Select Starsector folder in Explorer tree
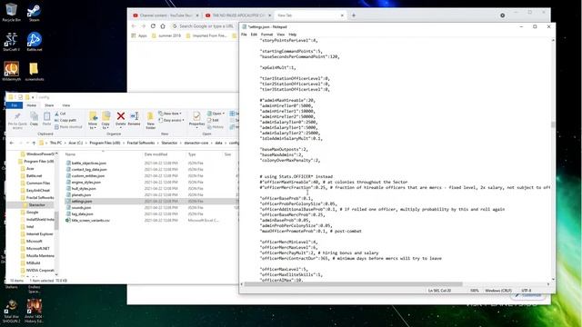This screenshot has width=582, height=327. pyautogui.click(x=36, y=204)
